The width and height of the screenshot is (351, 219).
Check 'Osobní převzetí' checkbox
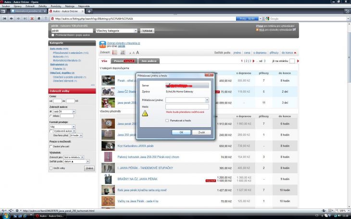pyautogui.click(x=51, y=146)
